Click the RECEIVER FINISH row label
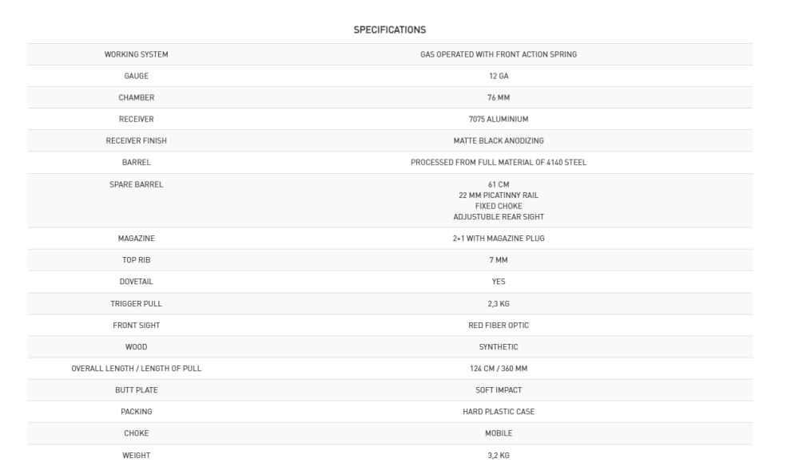 [137, 140]
